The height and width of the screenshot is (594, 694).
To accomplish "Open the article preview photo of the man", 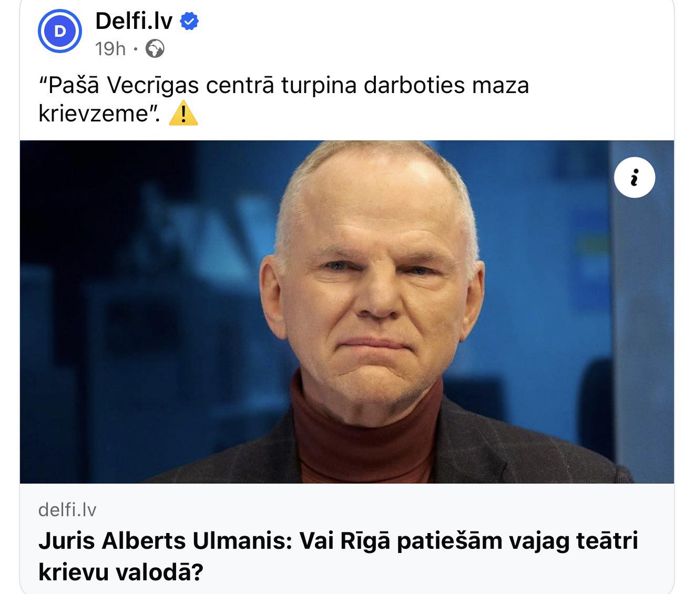I will (347, 312).
